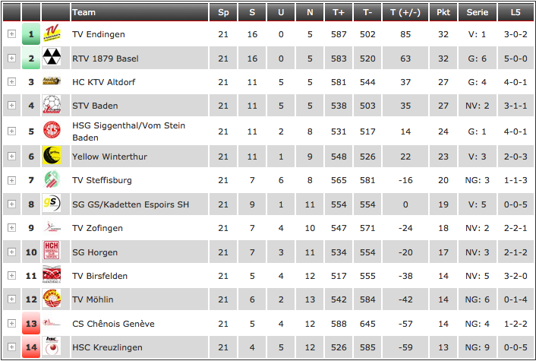Click the STV Baden handball logo
This screenshot has height=361, width=536.
pos(52,104)
